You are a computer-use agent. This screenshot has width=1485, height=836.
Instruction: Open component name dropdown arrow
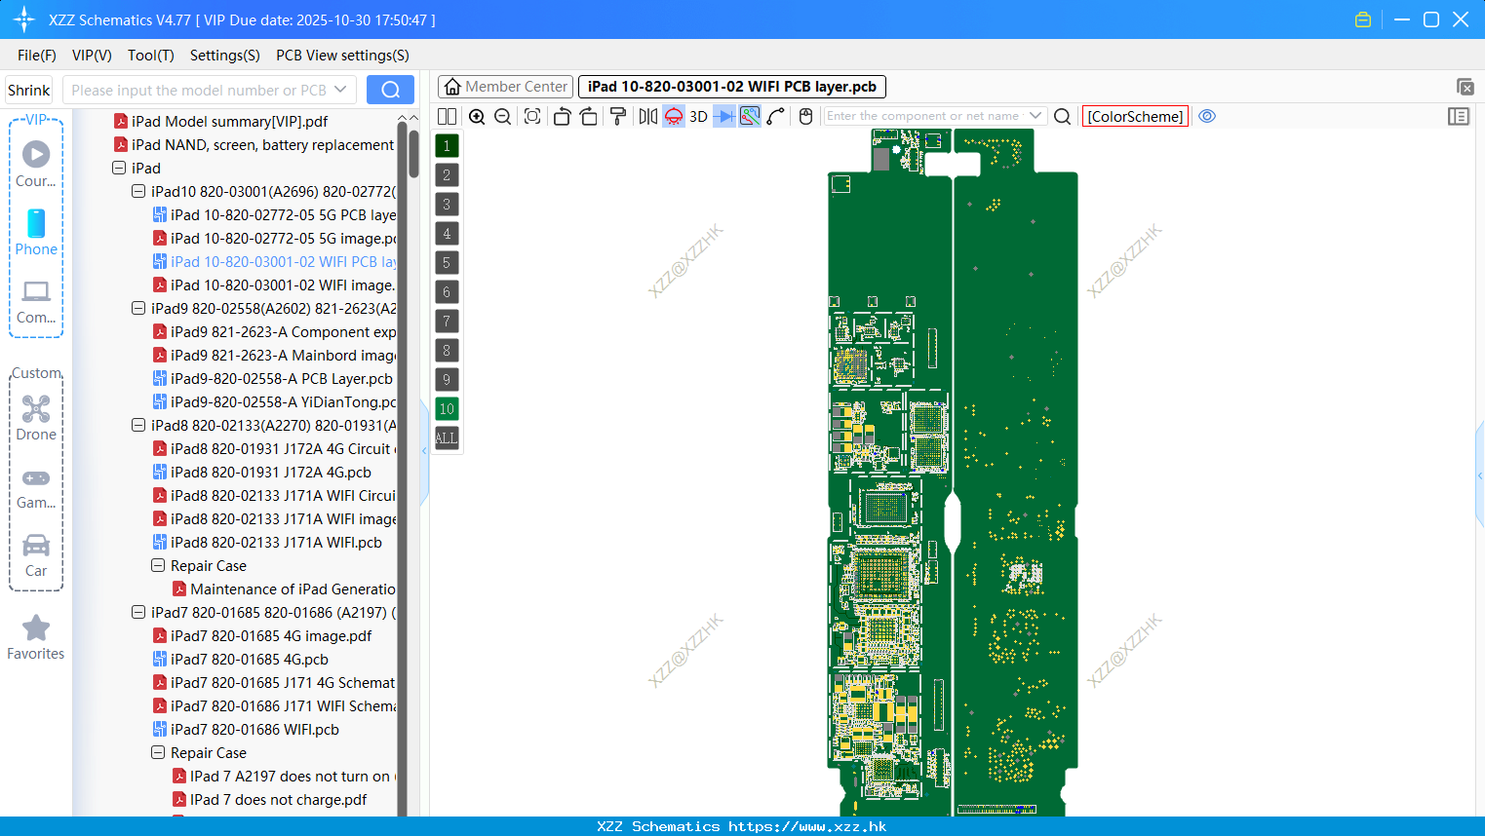coord(1036,116)
